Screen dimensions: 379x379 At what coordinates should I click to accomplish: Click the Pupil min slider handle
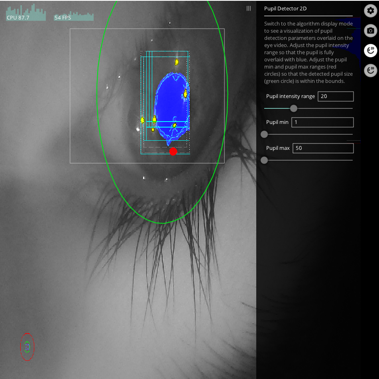pyautogui.click(x=264, y=134)
